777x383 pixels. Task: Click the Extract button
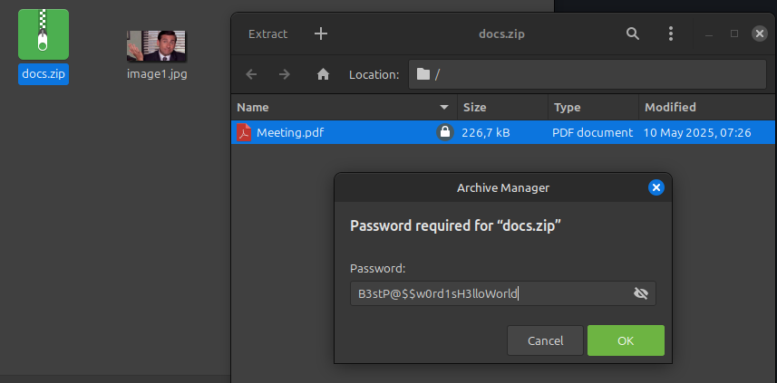(267, 34)
